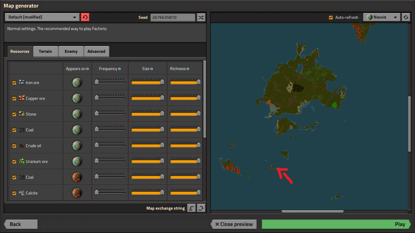Click the Nauvis icon in planet selector

[369, 17]
